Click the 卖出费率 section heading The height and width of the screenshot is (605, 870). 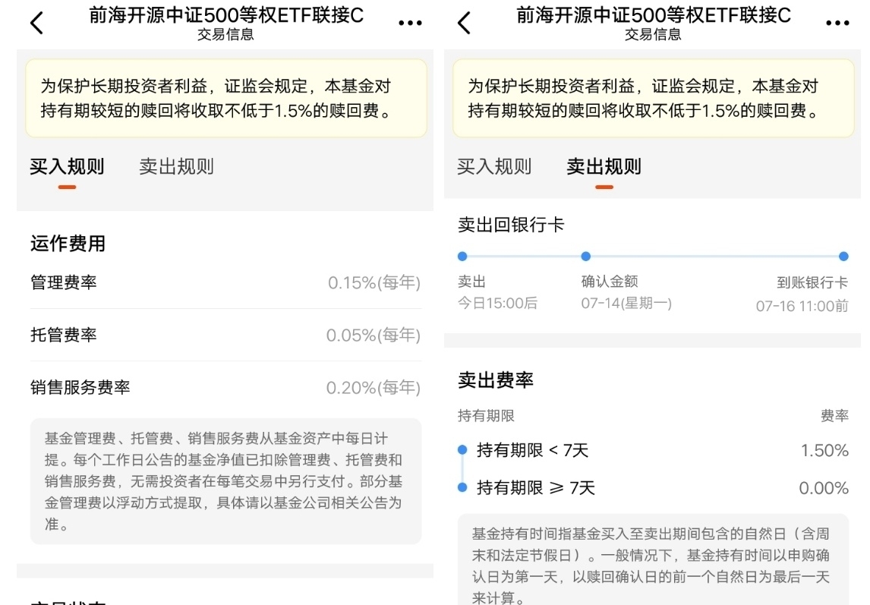[496, 380]
